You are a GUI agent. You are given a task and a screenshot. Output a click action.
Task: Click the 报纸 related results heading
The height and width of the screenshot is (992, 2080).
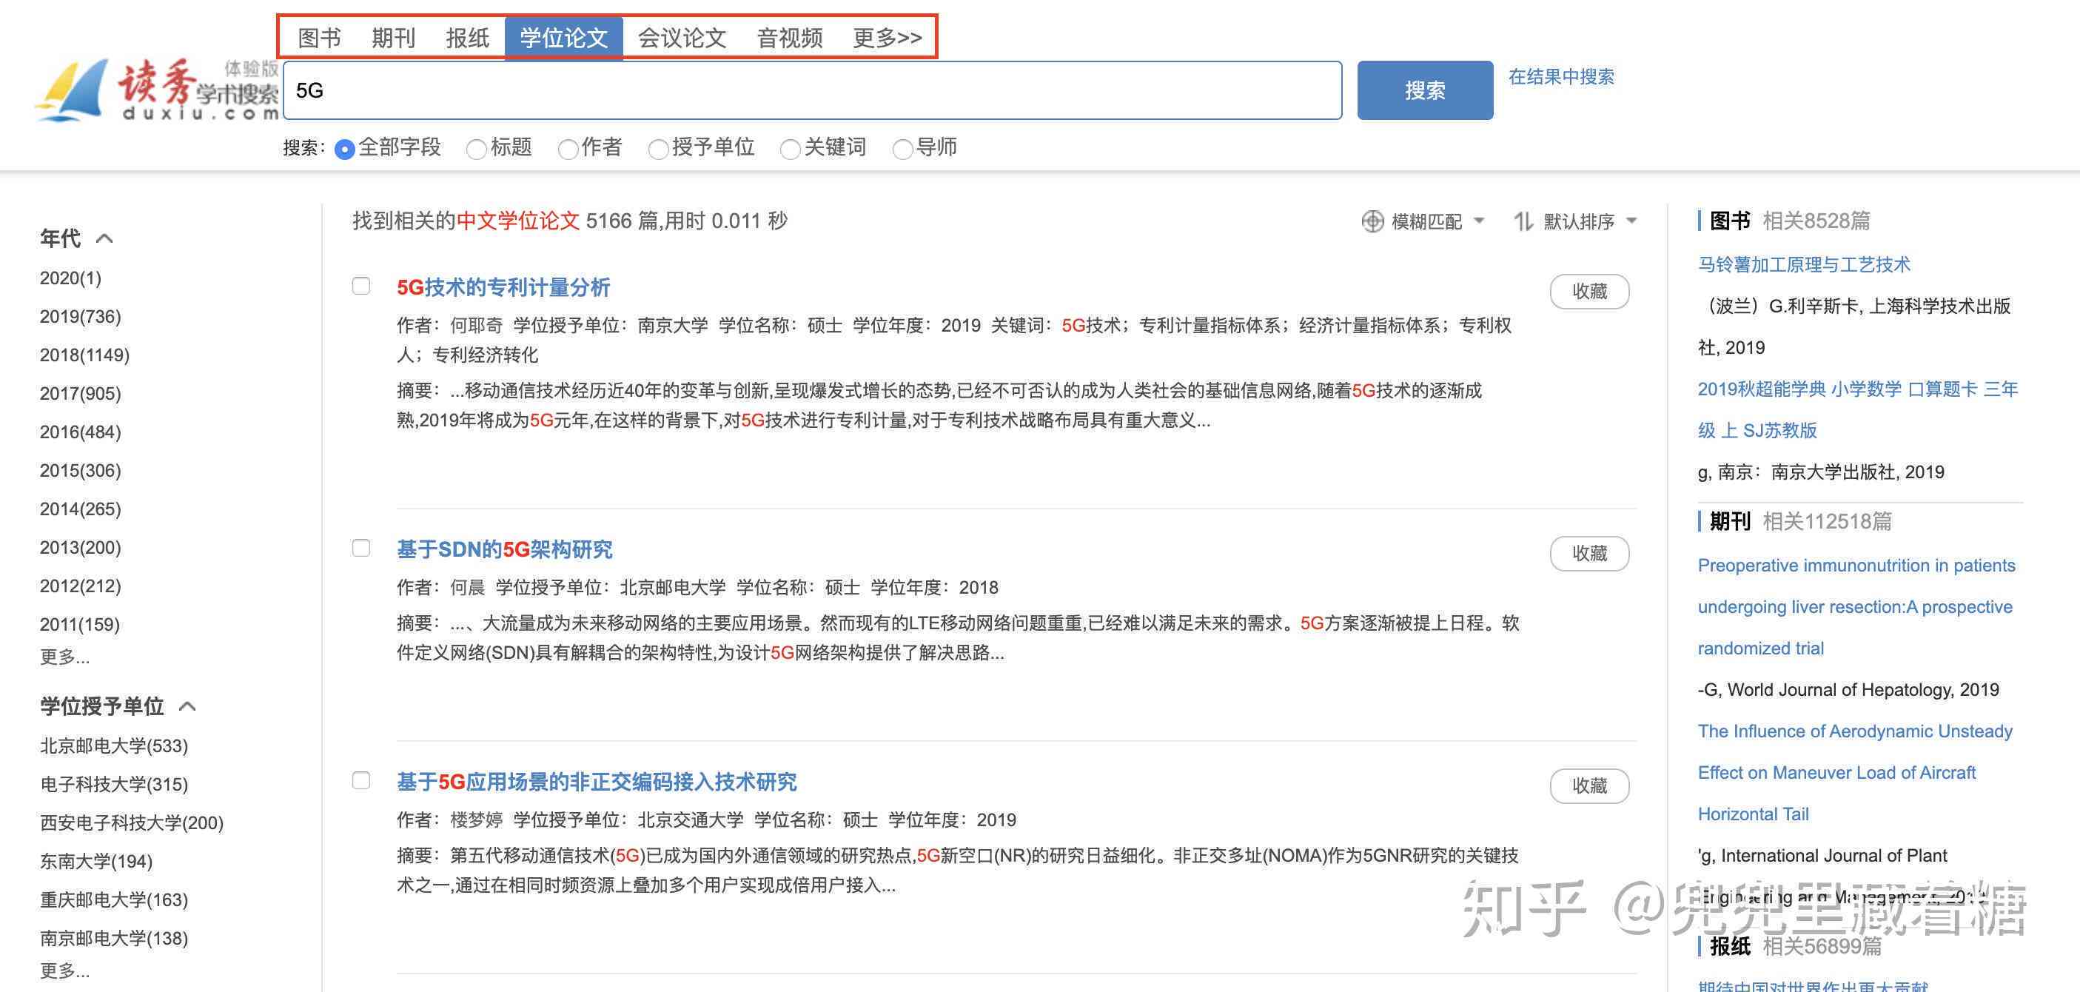pyautogui.click(x=1730, y=946)
